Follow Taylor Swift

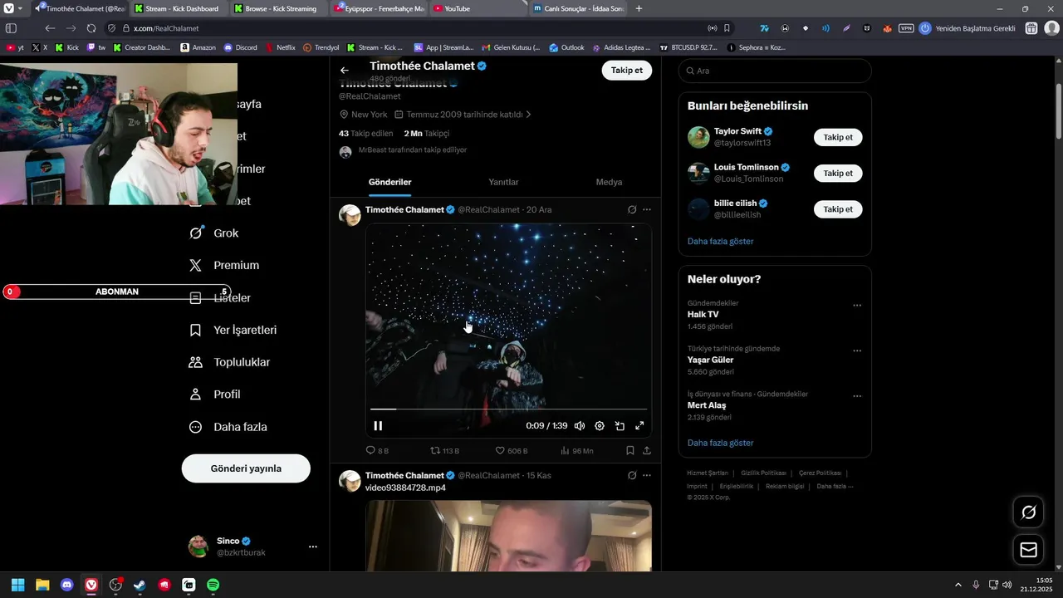pos(838,137)
